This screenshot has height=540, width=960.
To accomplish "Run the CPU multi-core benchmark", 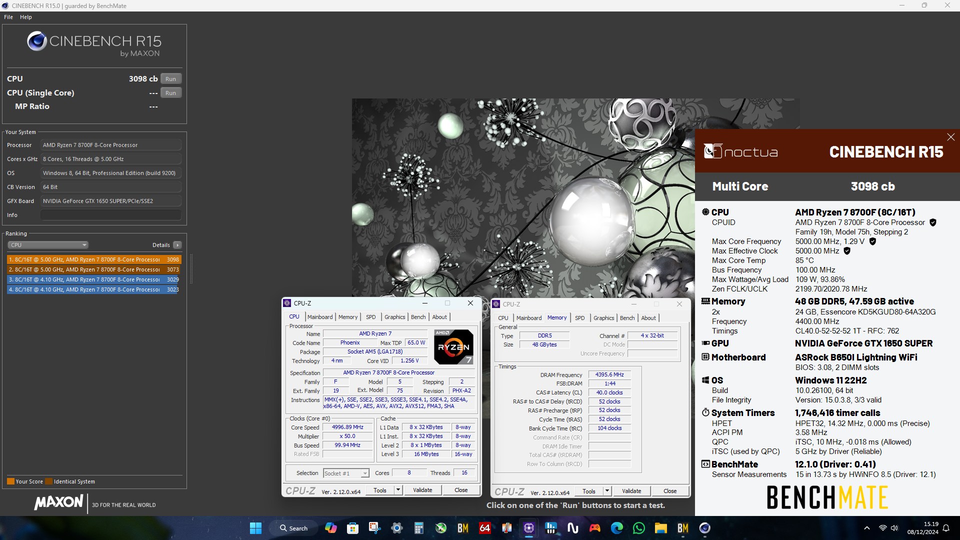I will click(x=170, y=79).
